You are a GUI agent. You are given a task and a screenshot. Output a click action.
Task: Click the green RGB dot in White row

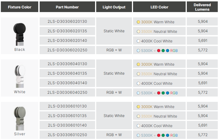(x=163, y=93)
